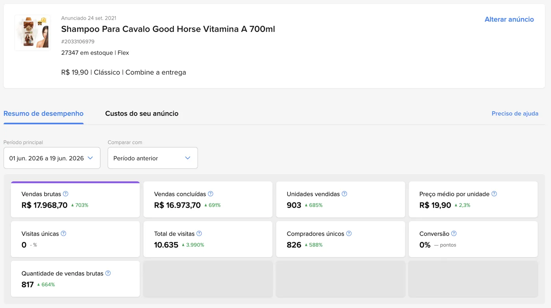Click the Conversão value 0%
551x308 pixels.
[x=425, y=245]
